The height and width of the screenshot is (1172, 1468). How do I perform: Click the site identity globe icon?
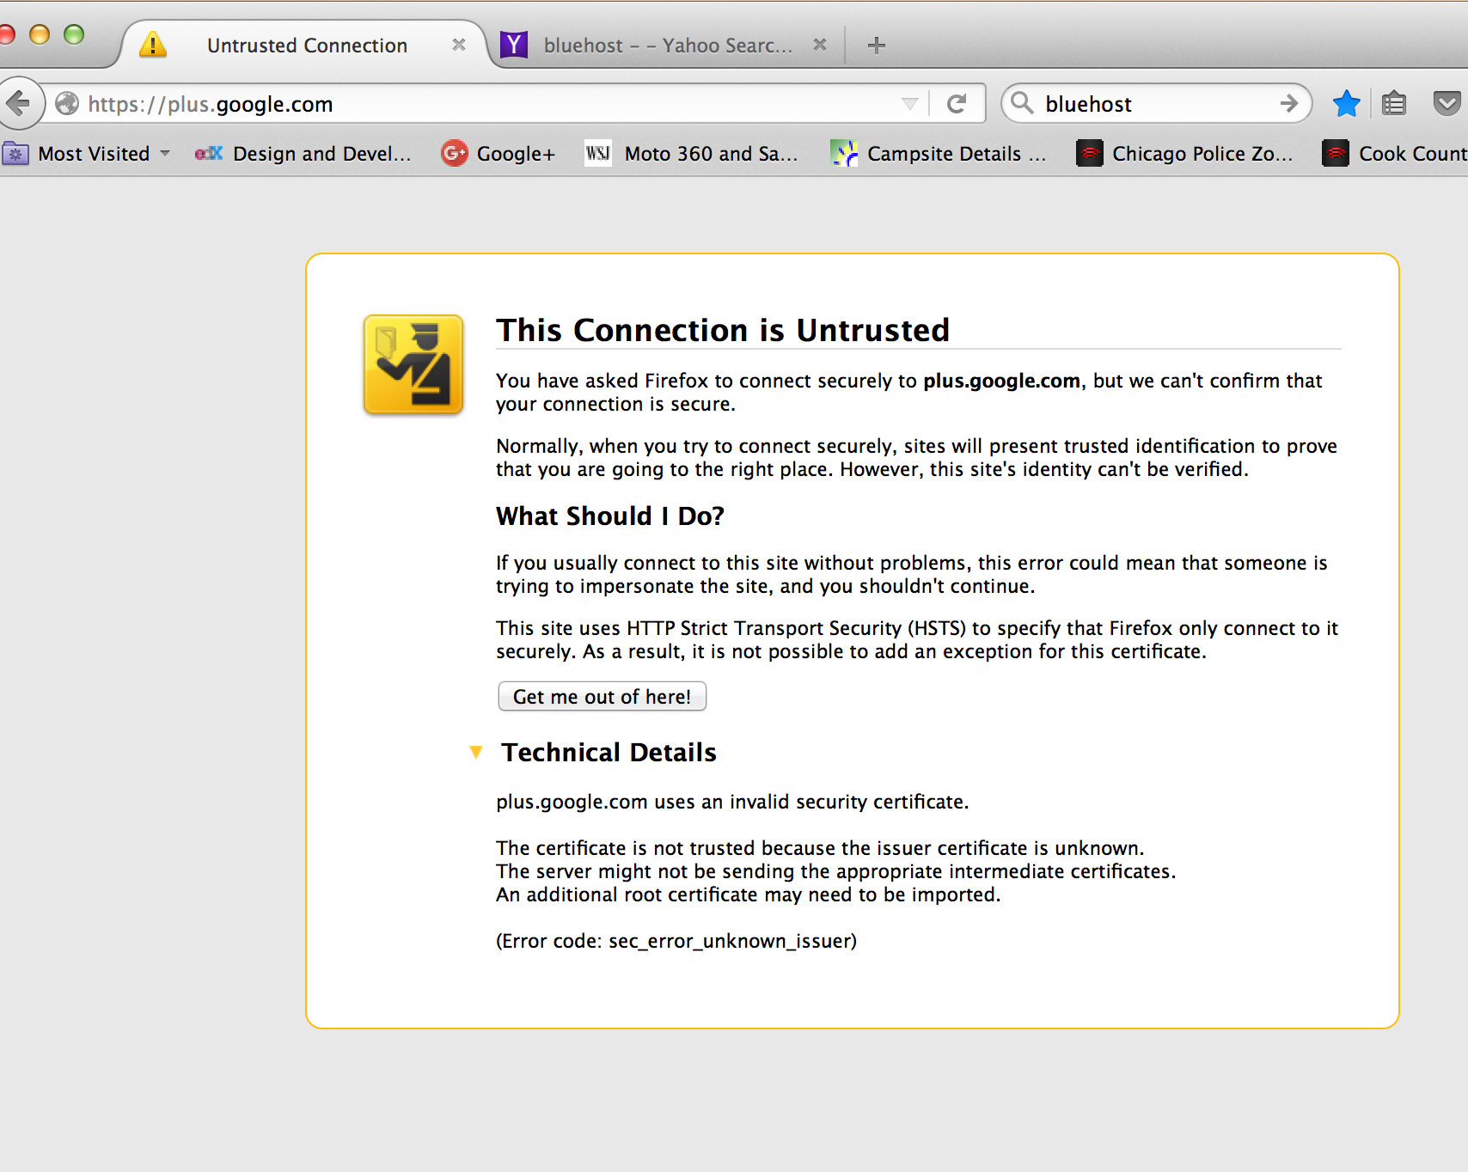(67, 104)
